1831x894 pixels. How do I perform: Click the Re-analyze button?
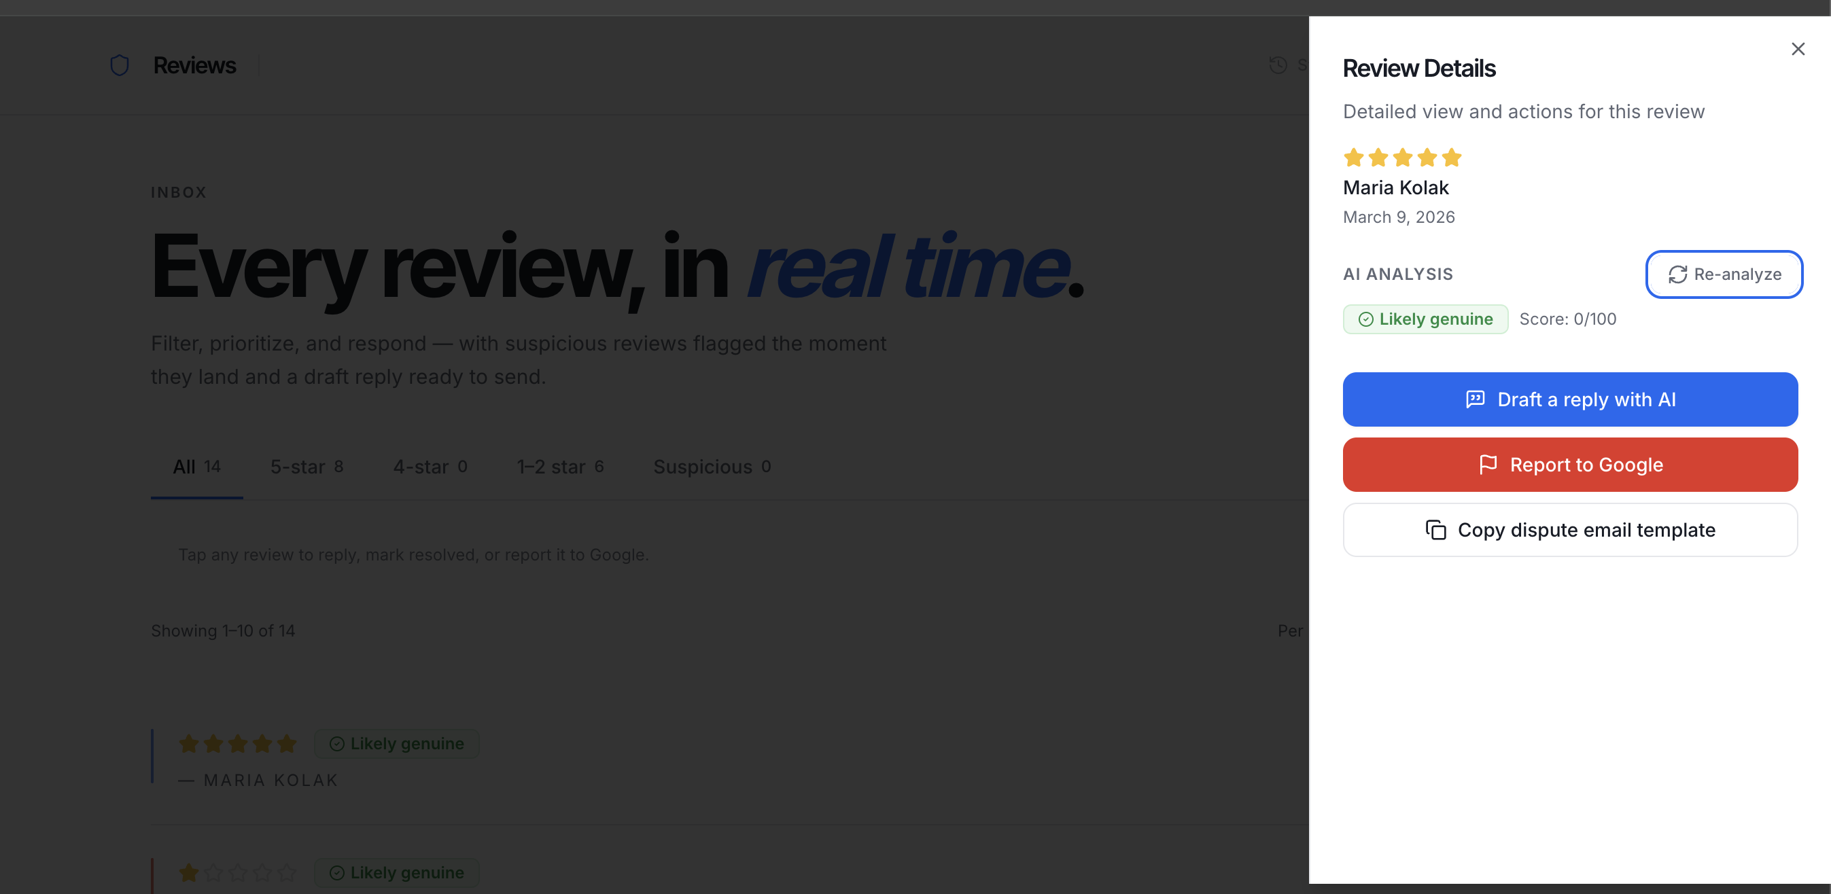[x=1724, y=274]
